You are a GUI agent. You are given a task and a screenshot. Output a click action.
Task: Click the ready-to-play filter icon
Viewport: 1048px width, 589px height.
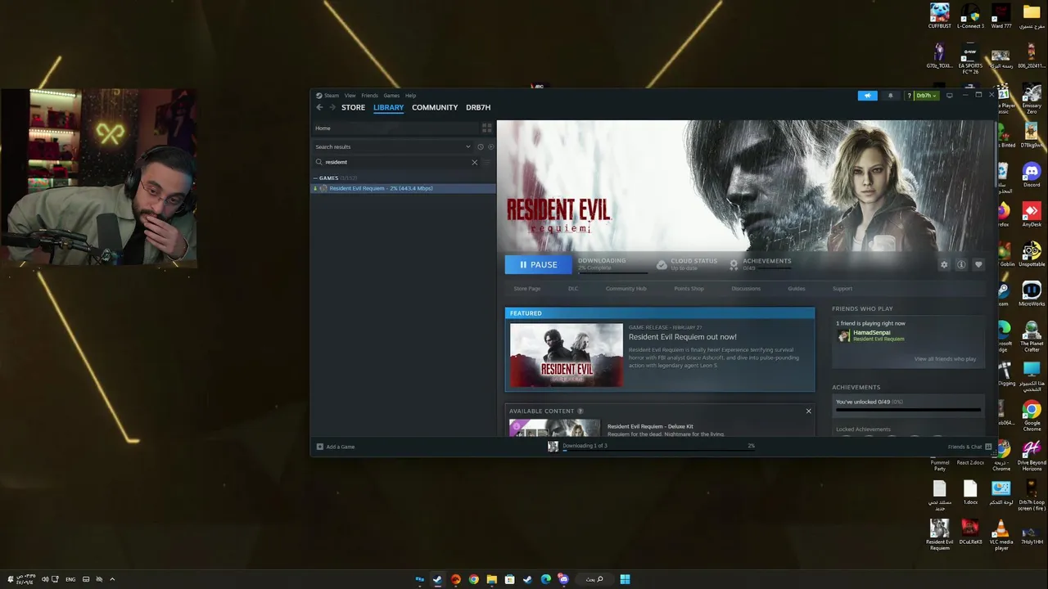pos(490,146)
